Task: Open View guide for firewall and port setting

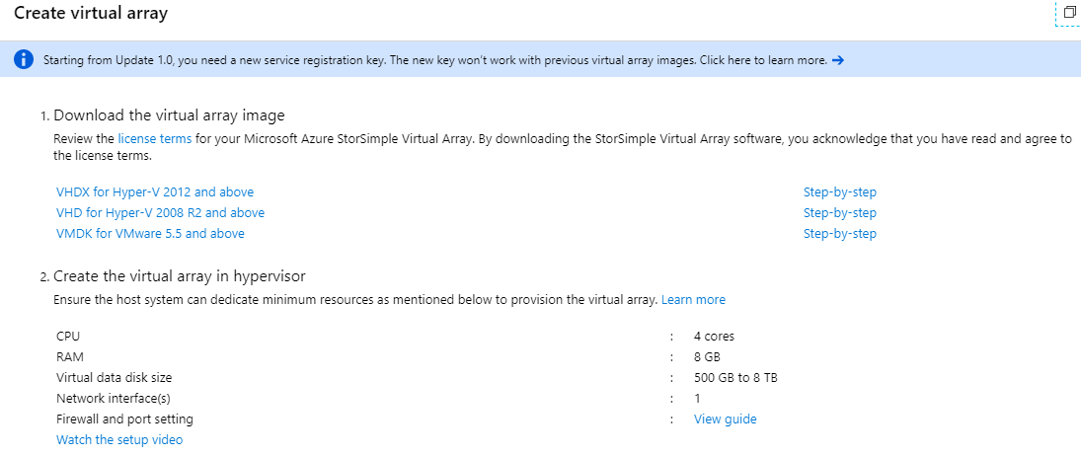Action: point(726,419)
